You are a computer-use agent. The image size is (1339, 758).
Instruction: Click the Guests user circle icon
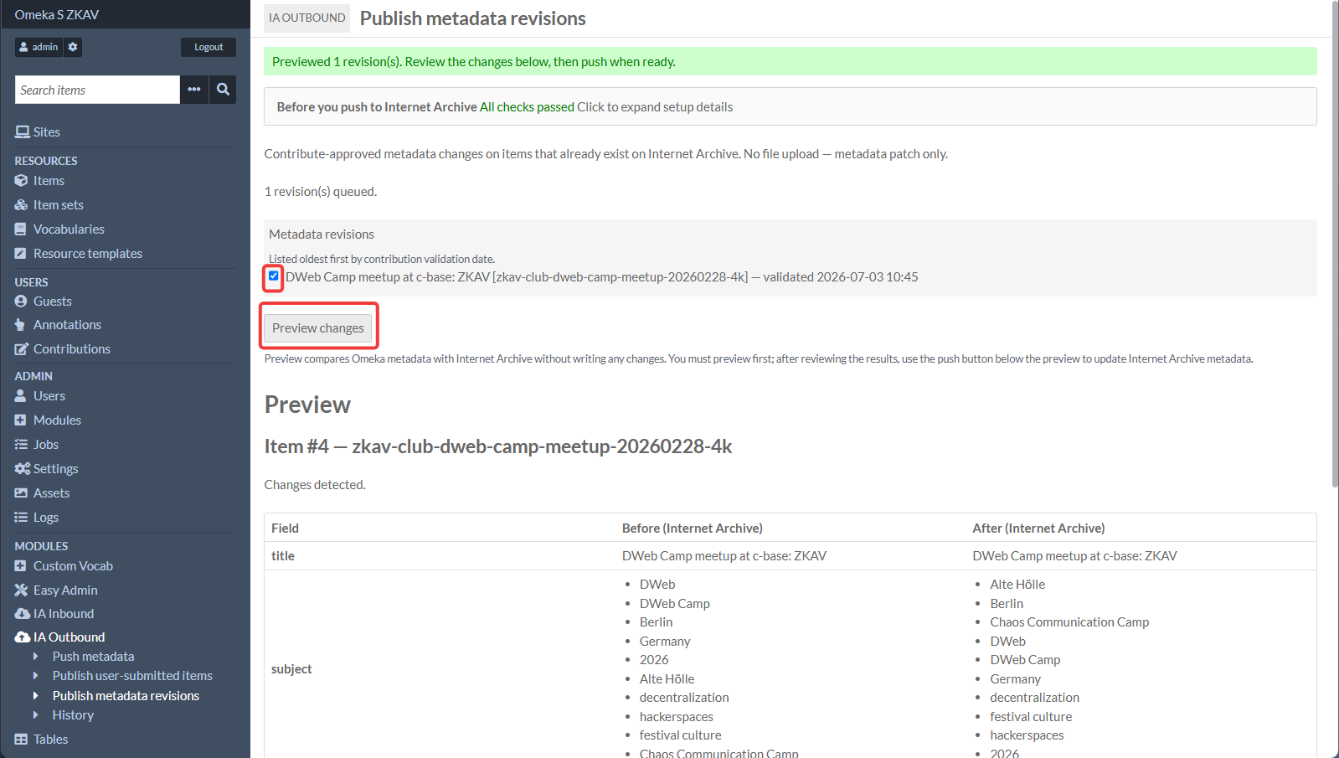point(21,301)
